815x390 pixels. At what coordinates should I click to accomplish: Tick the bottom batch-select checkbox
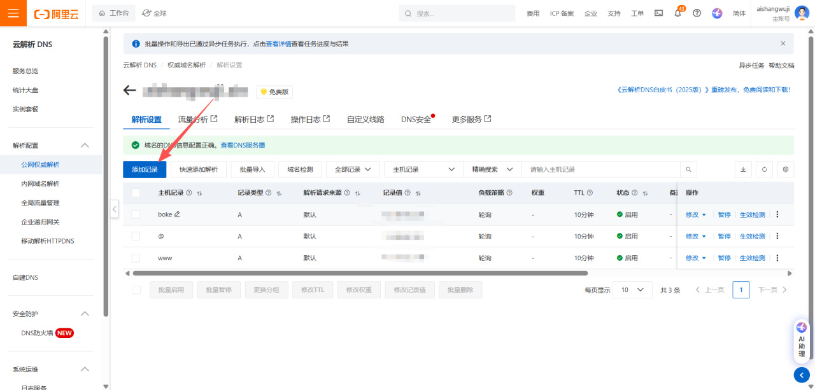coord(136,289)
